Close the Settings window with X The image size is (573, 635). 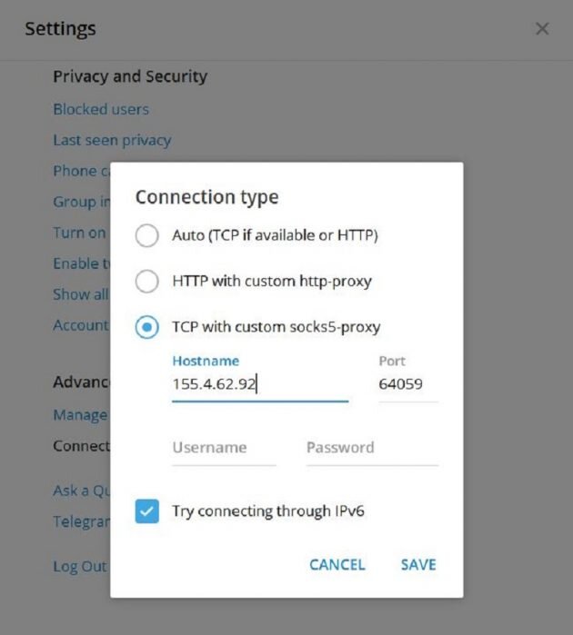coord(542,29)
